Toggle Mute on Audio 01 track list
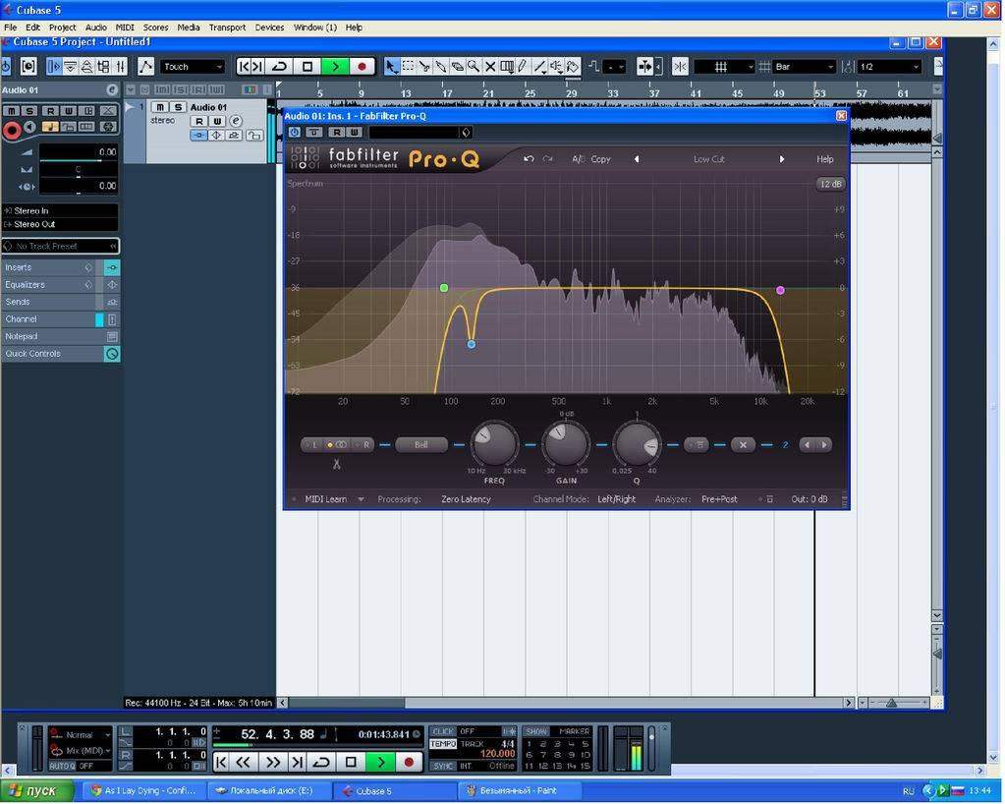The width and height of the screenshot is (1005, 804). coord(160,107)
